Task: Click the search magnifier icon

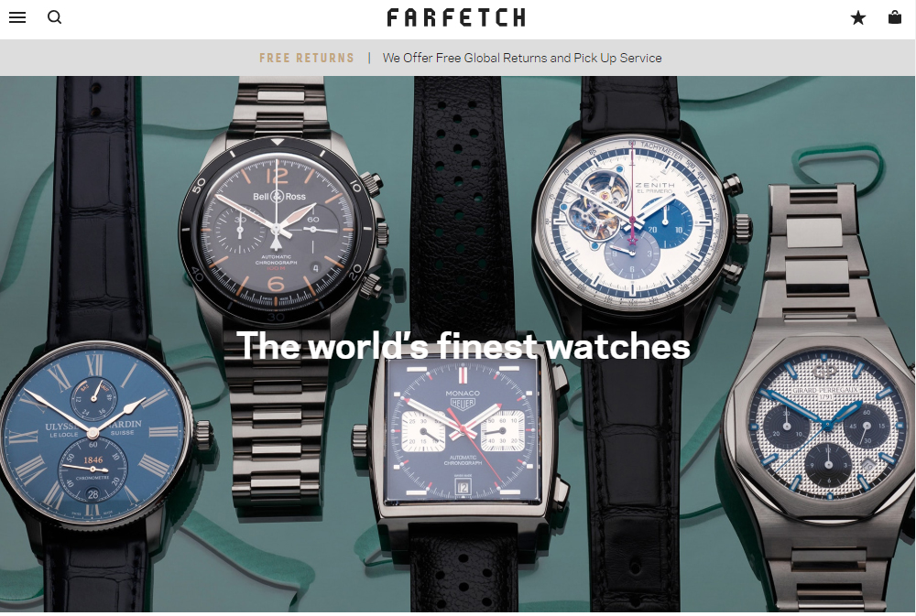Action: pos(54,17)
